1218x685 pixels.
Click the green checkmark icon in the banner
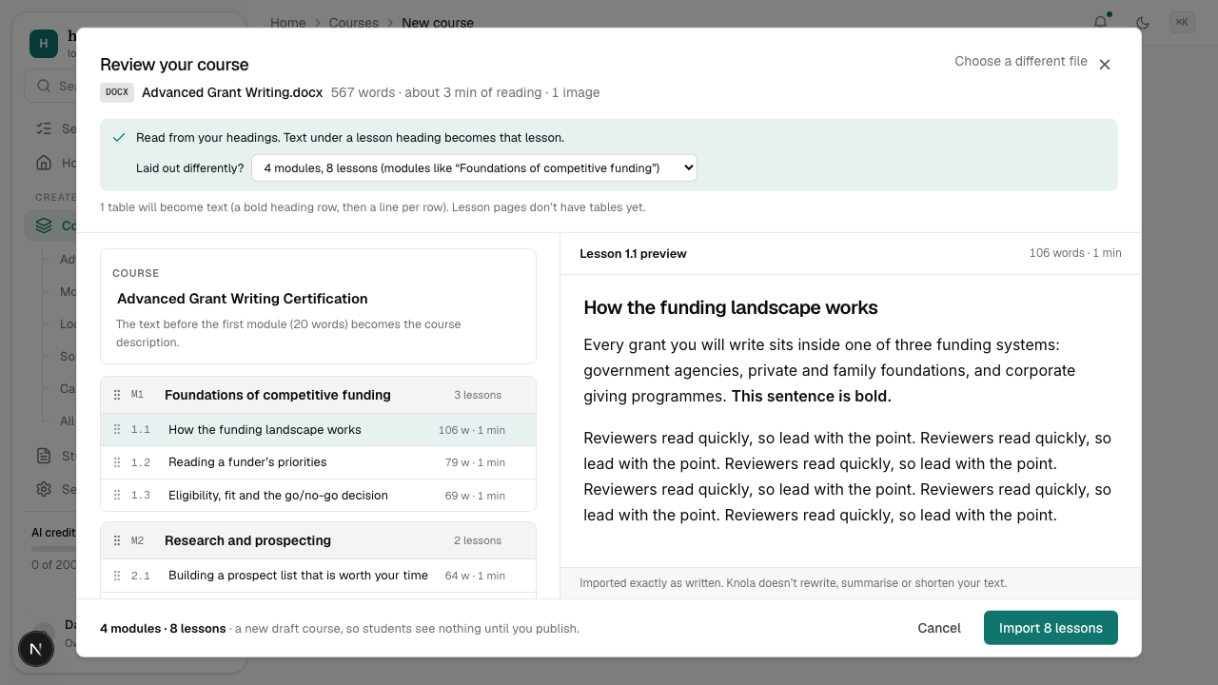119,138
